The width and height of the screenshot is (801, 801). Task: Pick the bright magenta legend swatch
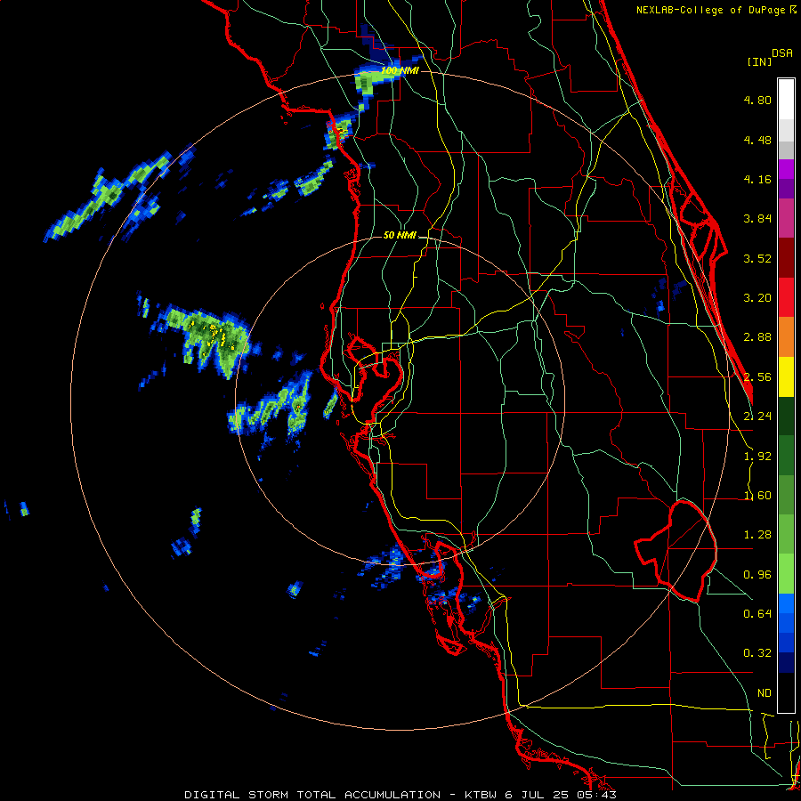[786, 169]
